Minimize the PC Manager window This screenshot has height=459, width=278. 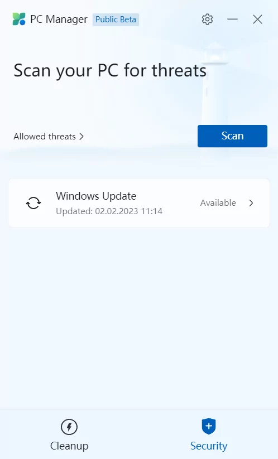coord(232,20)
